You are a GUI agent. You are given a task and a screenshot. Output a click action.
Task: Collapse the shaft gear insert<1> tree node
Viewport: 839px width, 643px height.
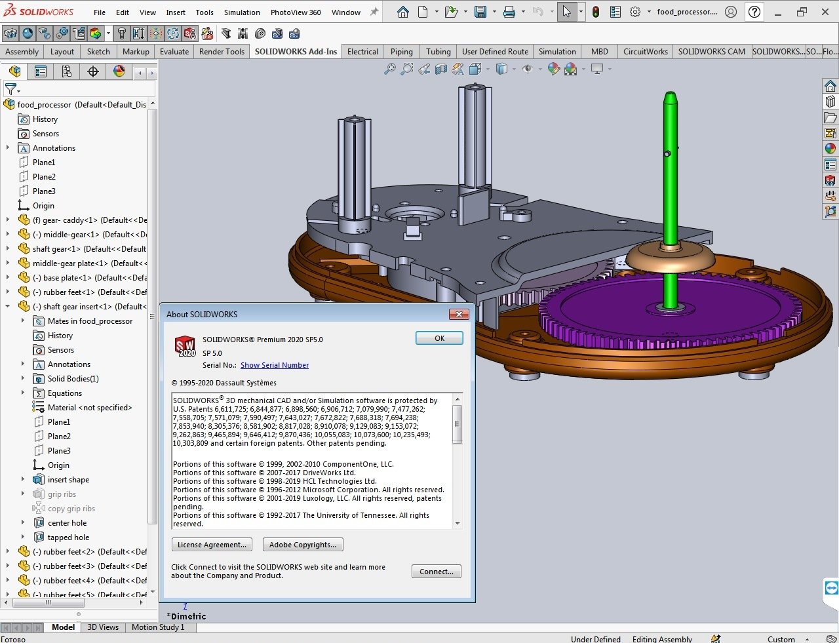[8, 306]
